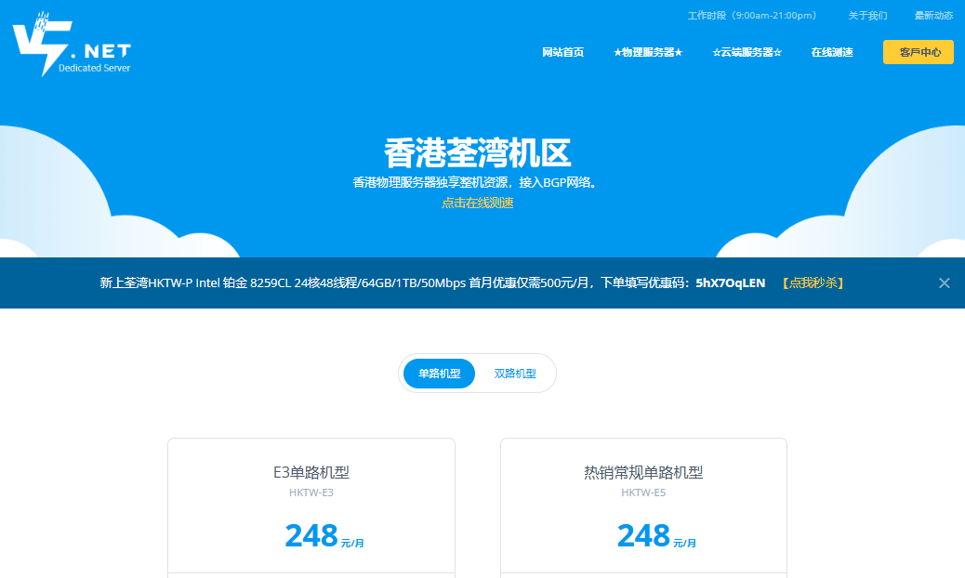Click the E3单路机型 card title

point(311,472)
